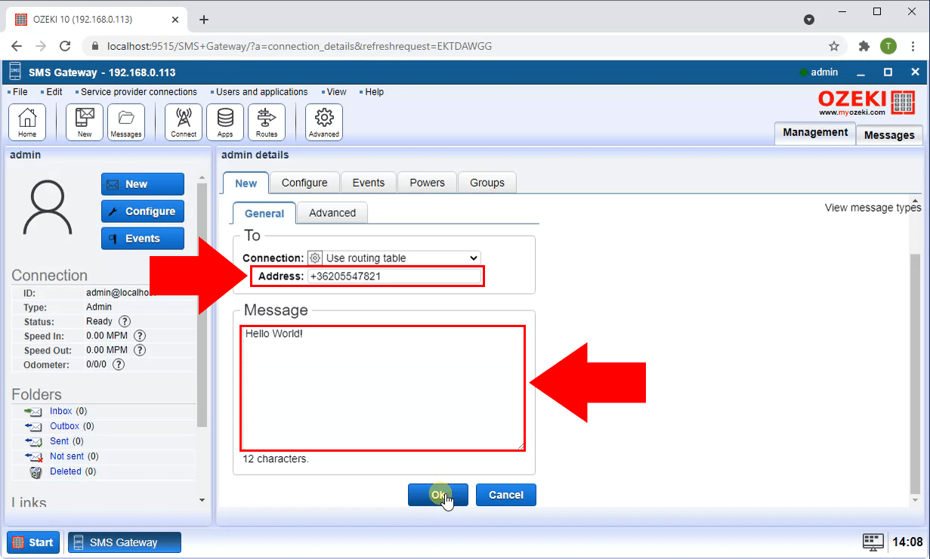The image size is (930, 559).
Task: Open the Messages folder toolbar icon
Action: pos(126,122)
